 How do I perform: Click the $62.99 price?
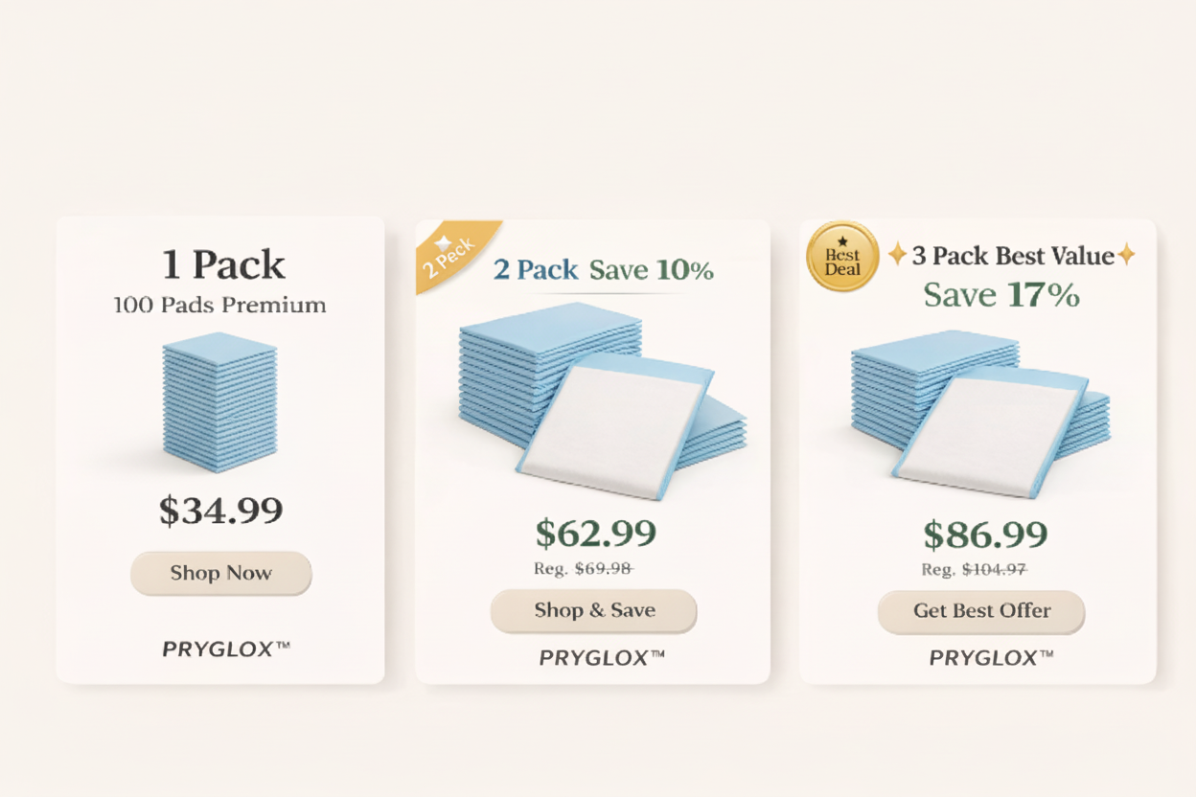pos(595,533)
